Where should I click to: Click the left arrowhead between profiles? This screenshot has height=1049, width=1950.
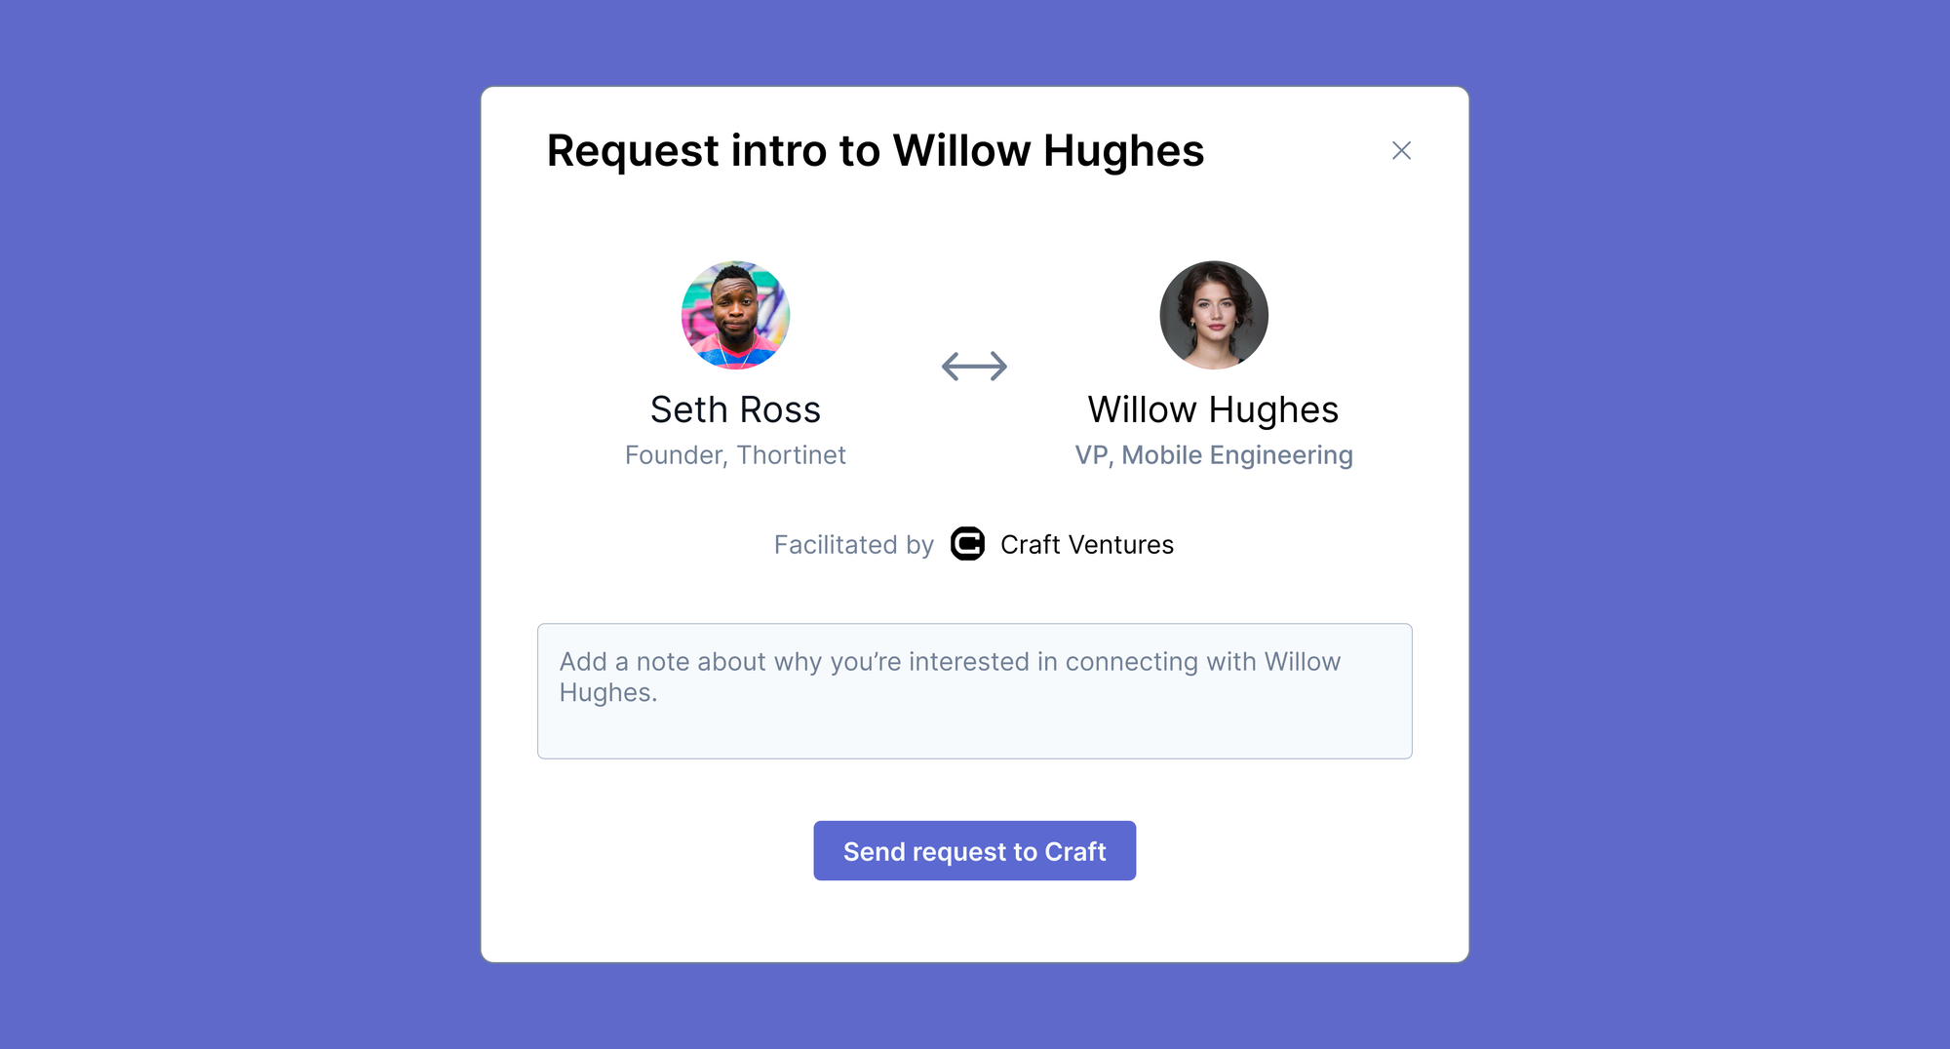click(x=951, y=367)
